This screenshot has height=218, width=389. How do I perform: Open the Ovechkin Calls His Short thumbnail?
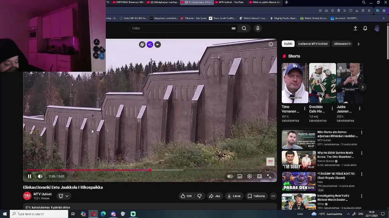tap(322, 83)
